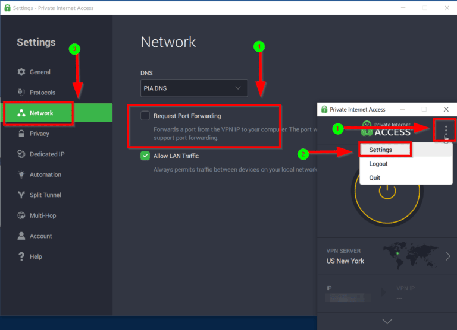
Task: Open the three-dot kebab menu
Action: (x=446, y=130)
